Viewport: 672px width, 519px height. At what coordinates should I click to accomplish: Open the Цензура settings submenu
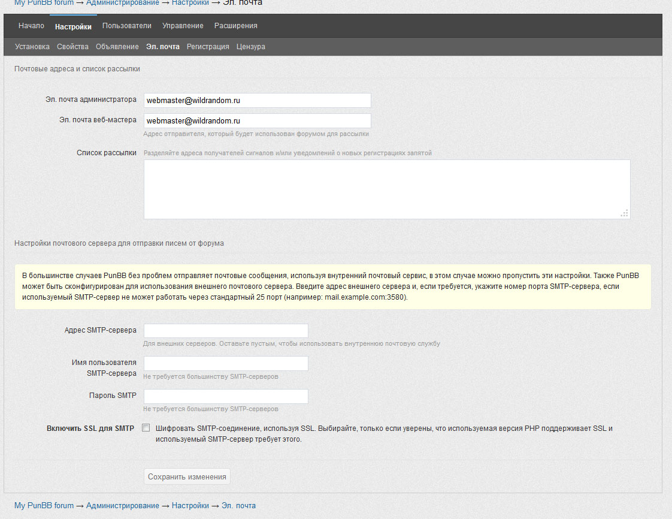pos(250,47)
